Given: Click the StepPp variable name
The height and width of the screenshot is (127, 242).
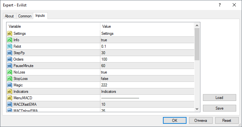Looking at the screenshot, I should [19, 53].
